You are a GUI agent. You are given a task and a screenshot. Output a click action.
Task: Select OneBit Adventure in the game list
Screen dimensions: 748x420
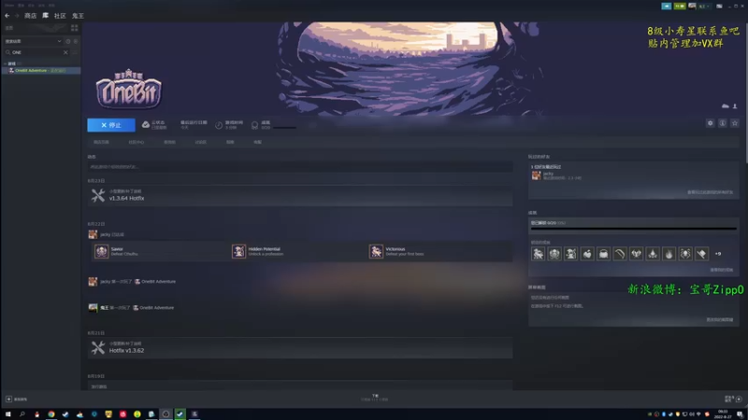point(41,71)
